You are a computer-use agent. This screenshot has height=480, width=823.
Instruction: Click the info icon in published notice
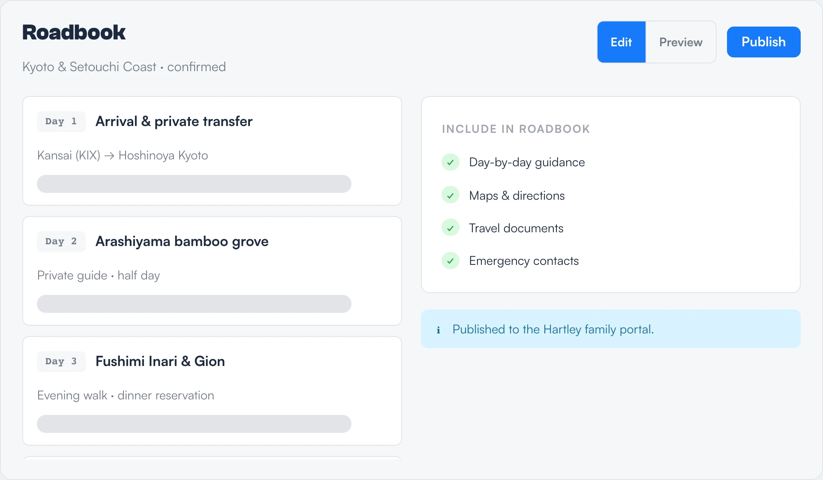tap(439, 330)
